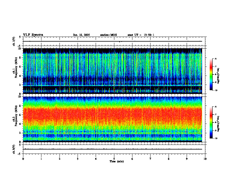Viewport: 231px width, 178px height.
Task: Click time axis tick label "8"
Action: pyautogui.click(x=169, y=159)
